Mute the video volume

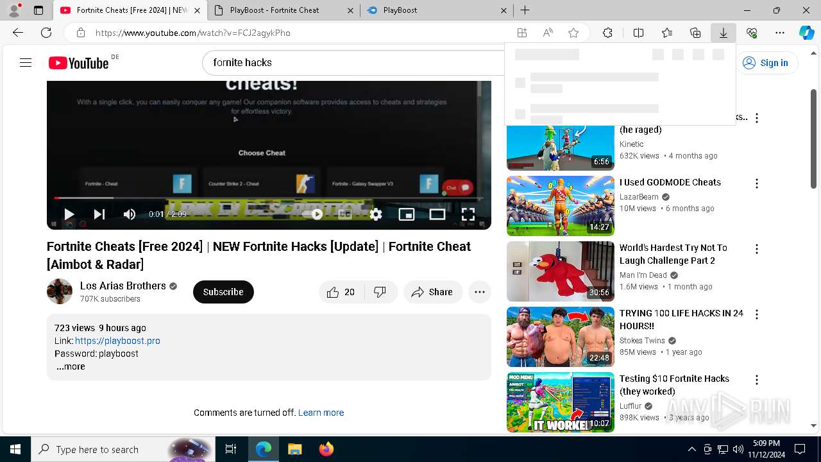pos(130,214)
